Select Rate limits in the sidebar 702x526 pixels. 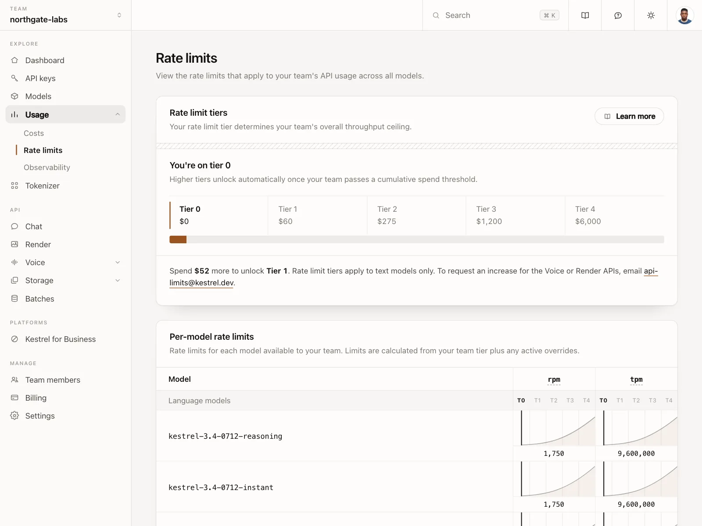tap(43, 150)
